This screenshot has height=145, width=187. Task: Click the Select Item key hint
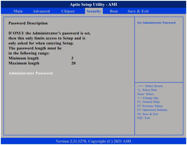pyautogui.click(x=147, y=90)
